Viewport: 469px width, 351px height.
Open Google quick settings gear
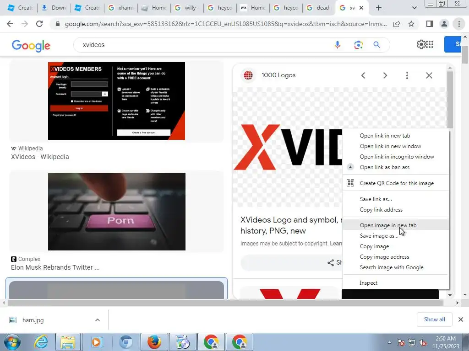(421, 44)
